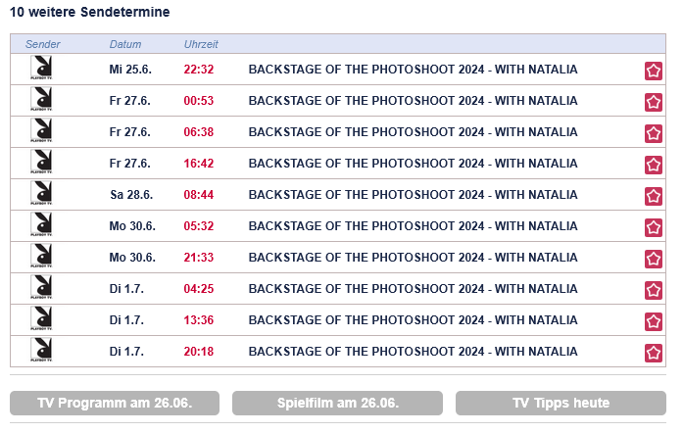Click the Uhrzeit column header

point(201,45)
